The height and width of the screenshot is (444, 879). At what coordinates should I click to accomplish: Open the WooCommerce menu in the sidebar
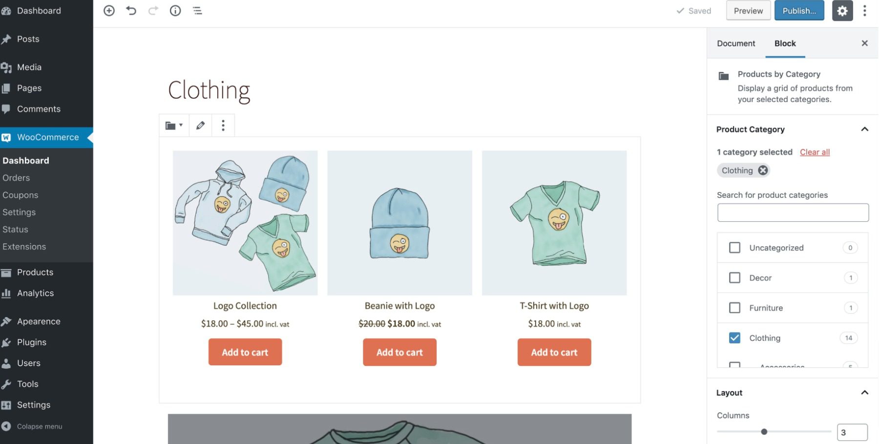pos(47,137)
